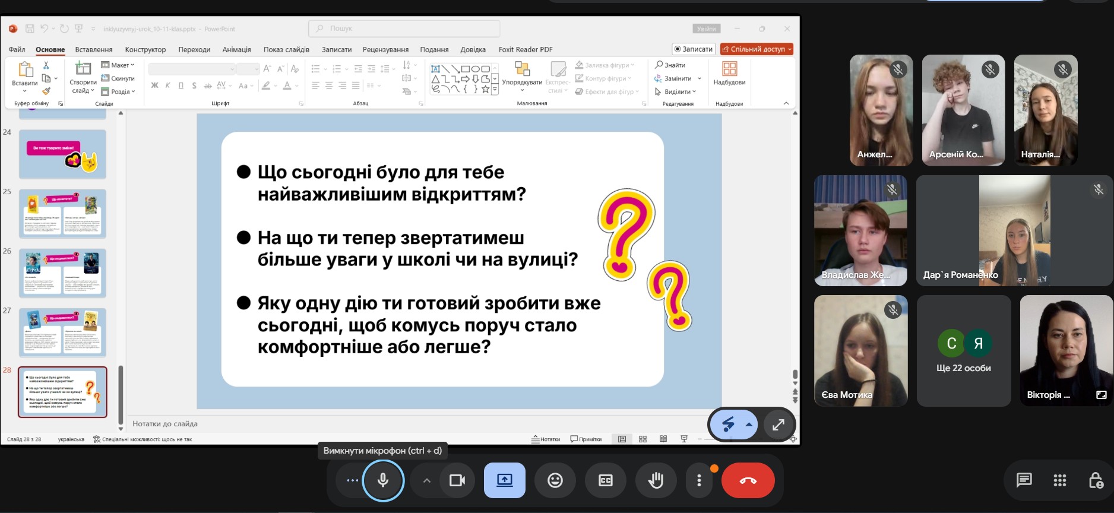Switch to the Показ слайдів tab
1114x513 pixels.
coord(286,49)
